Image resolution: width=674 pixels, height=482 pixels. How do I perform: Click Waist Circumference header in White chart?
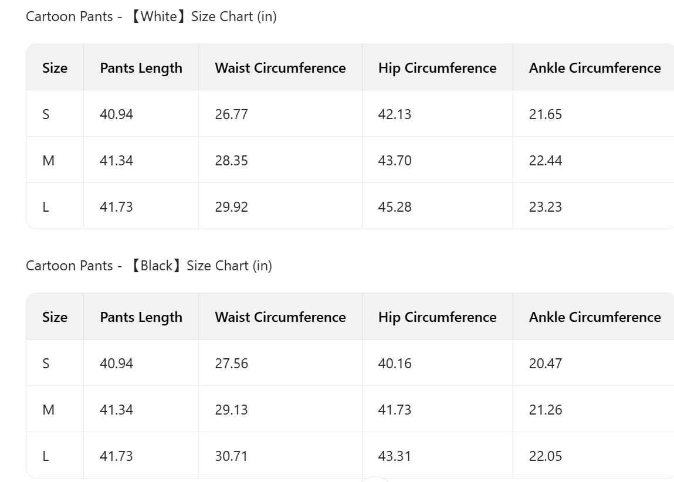coord(280,68)
